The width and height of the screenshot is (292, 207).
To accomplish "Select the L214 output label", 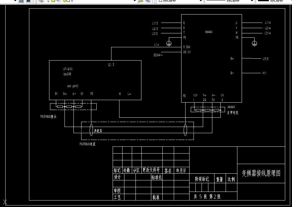I will tap(268, 28).
